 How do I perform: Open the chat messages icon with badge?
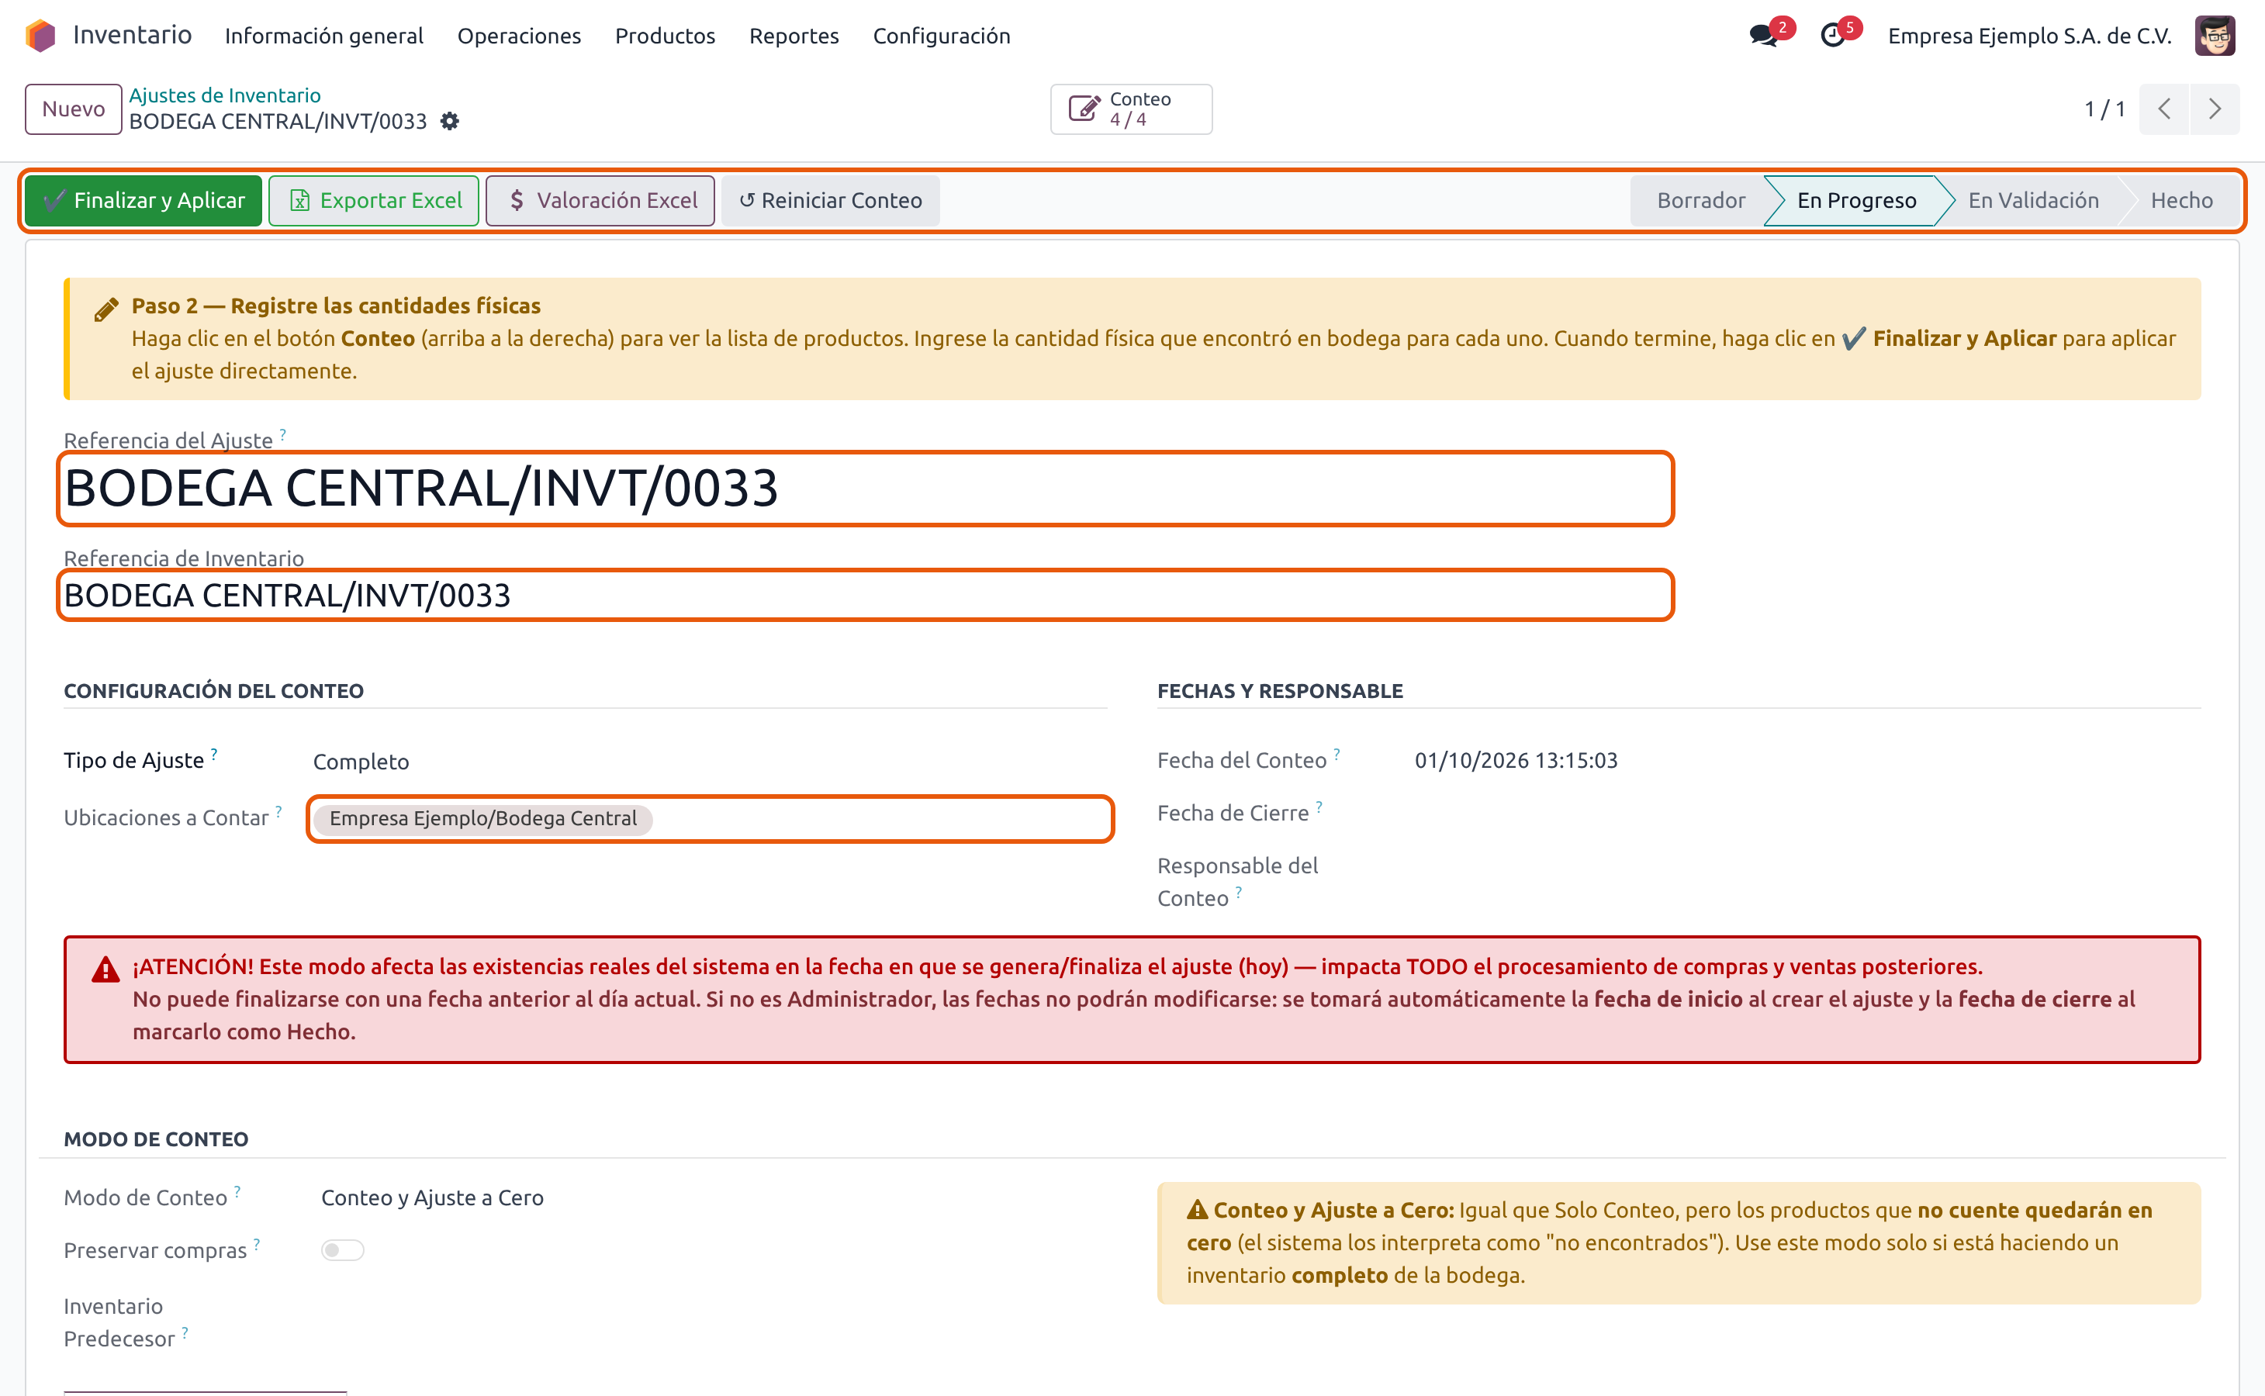(x=1764, y=36)
